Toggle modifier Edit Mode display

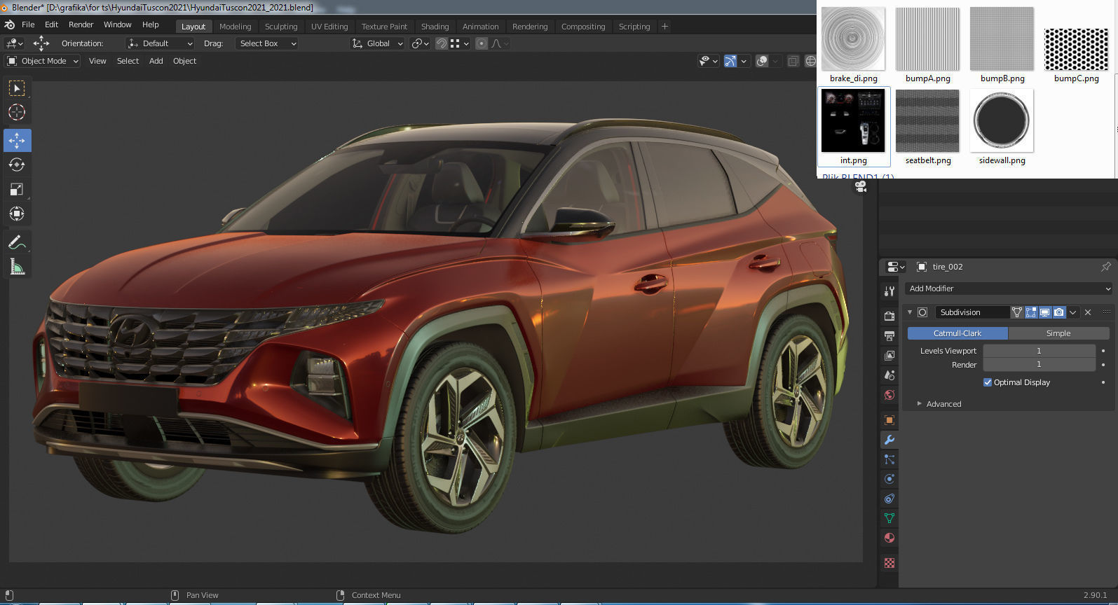(x=1030, y=312)
